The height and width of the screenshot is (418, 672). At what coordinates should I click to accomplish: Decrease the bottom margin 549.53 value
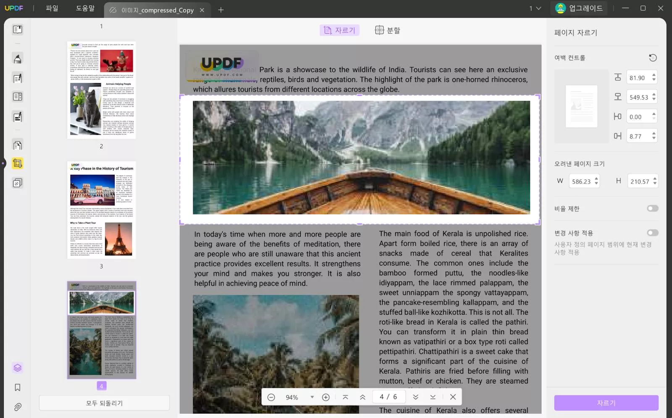click(654, 100)
